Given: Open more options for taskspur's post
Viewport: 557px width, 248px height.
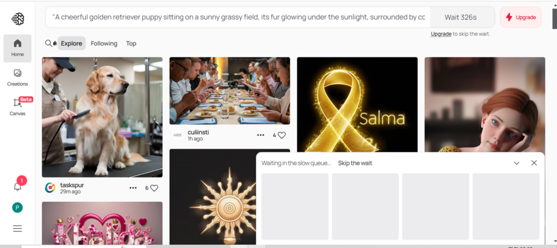Looking at the screenshot, I should (x=133, y=188).
